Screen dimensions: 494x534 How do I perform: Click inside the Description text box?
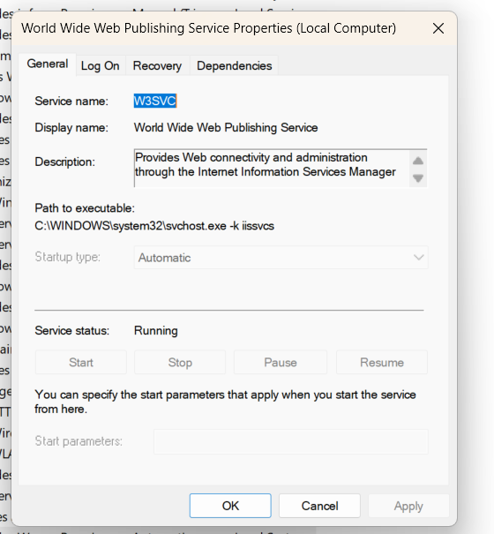pos(272,168)
